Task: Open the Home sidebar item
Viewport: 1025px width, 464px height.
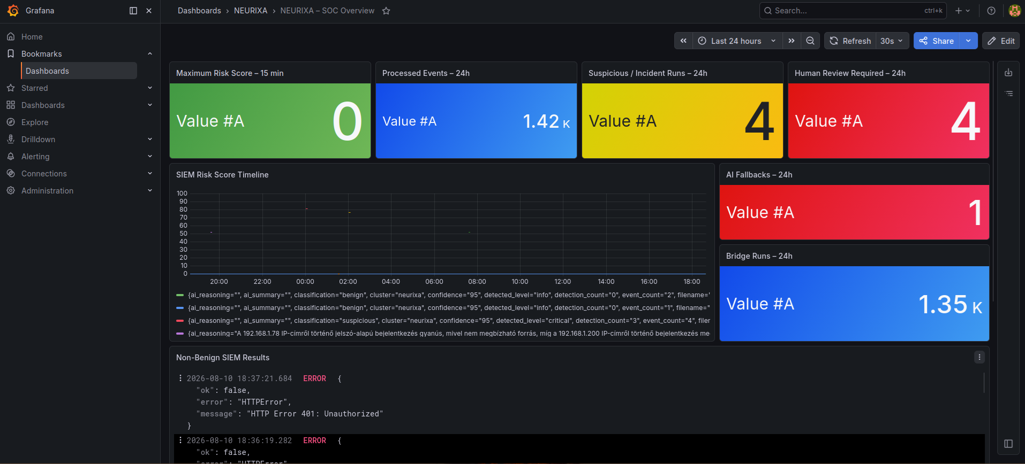Action: [32, 37]
